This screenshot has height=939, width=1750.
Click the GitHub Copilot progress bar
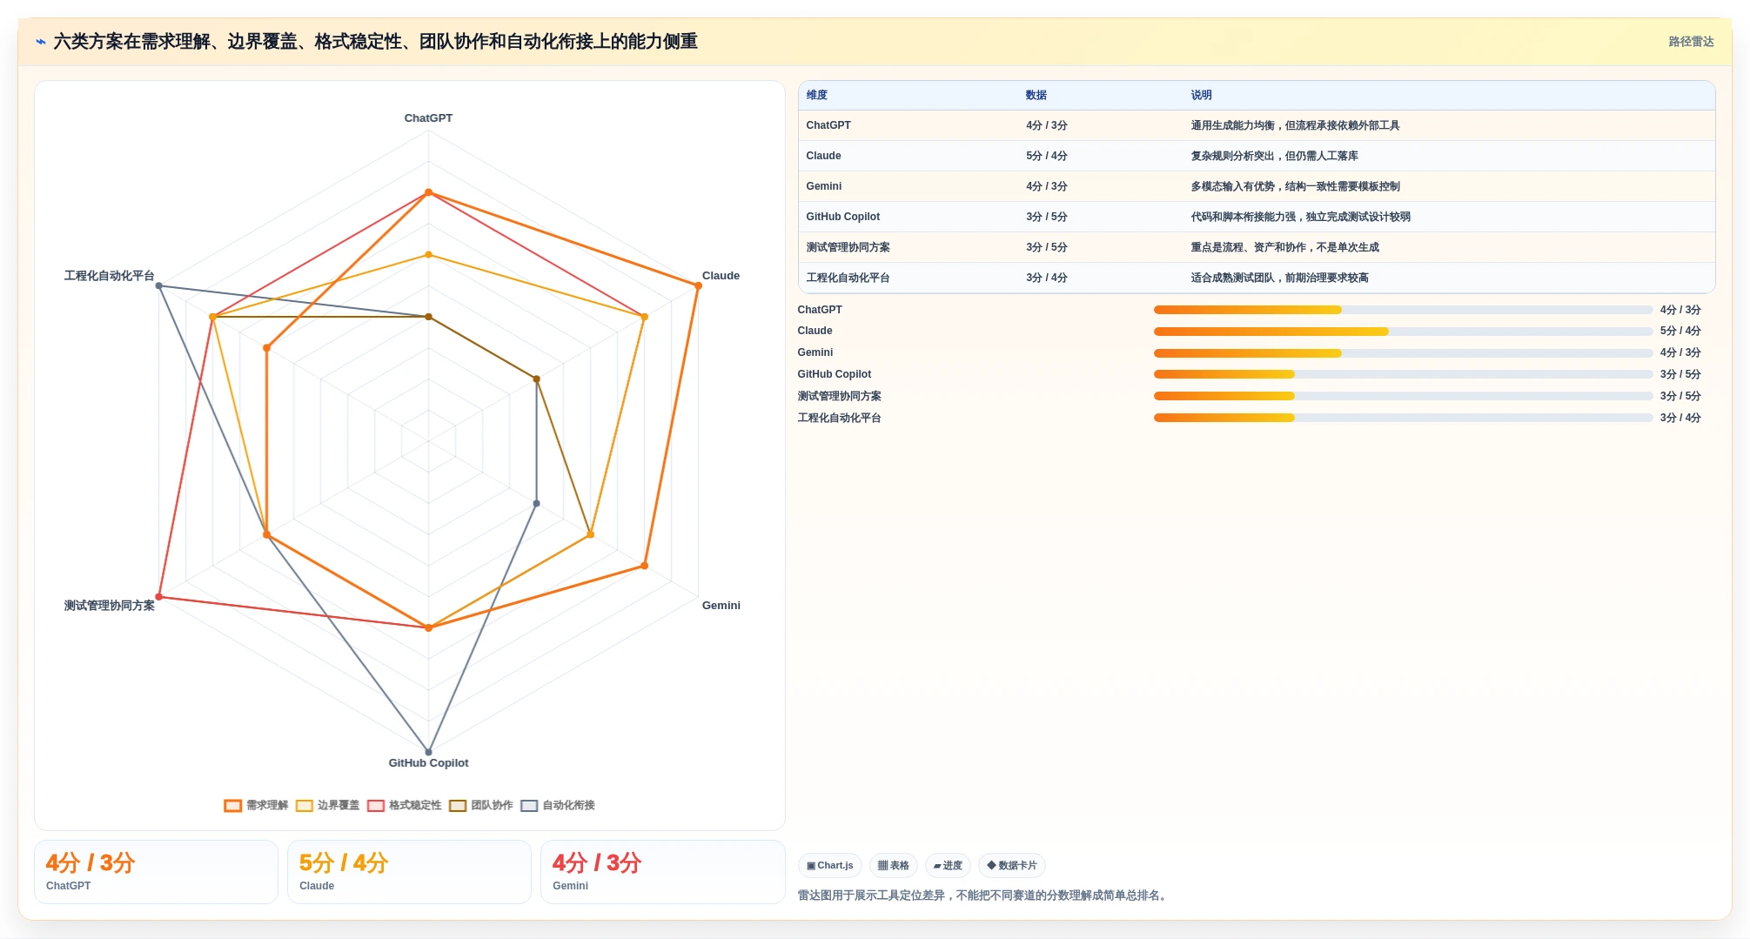tap(1403, 374)
